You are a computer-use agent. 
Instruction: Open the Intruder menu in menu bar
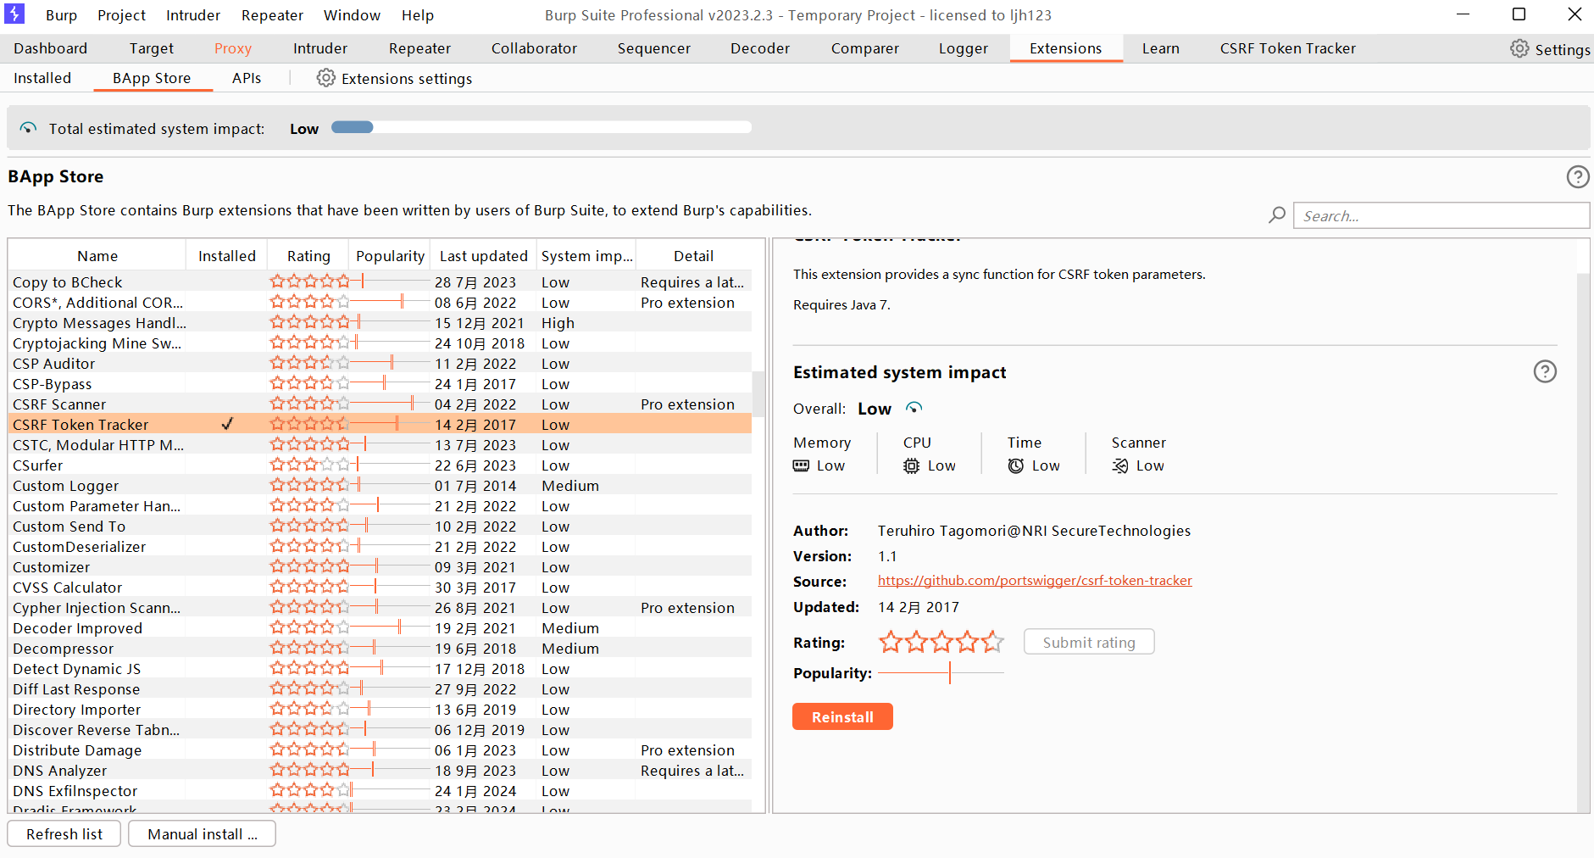click(192, 15)
